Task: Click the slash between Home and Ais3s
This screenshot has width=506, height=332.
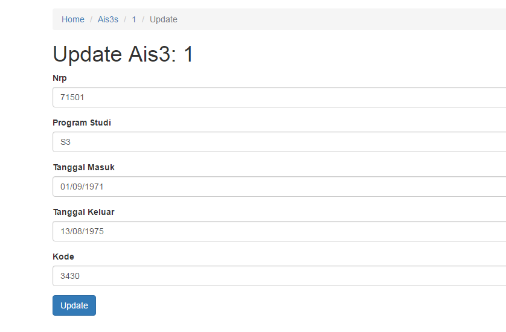Action: tap(91, 19)
